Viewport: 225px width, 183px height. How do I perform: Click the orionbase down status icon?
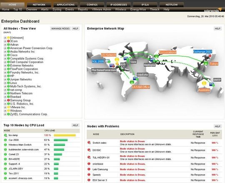(x=89, y=164)
